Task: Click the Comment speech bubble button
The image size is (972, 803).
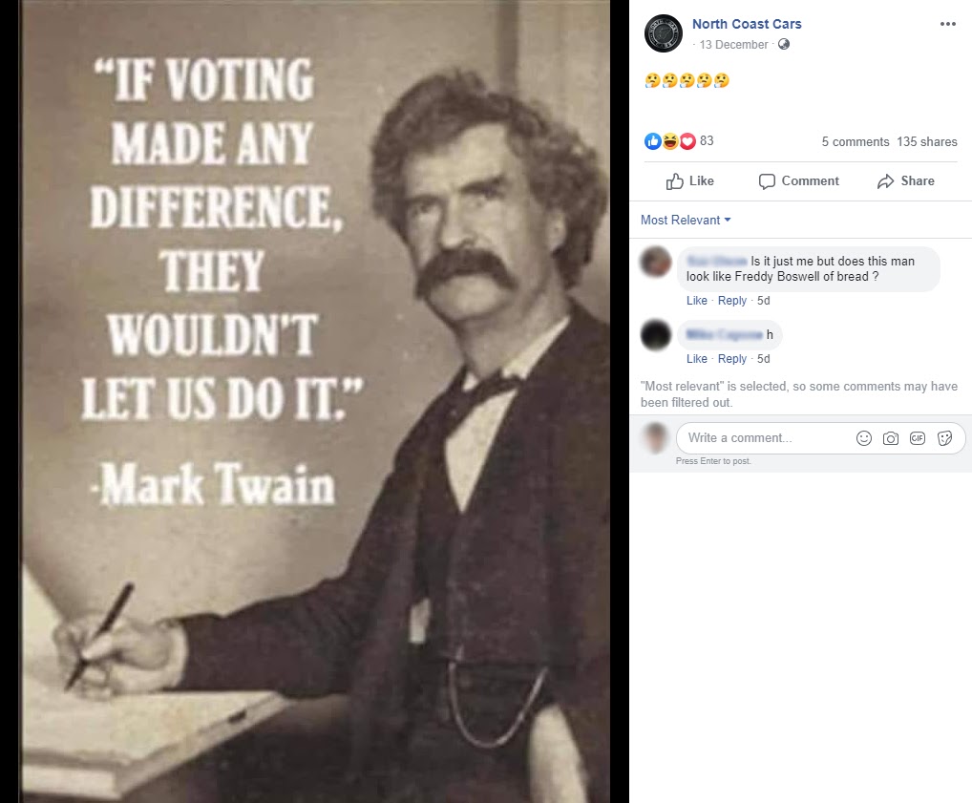Action: pyautogui.click(x=798, y=181)
